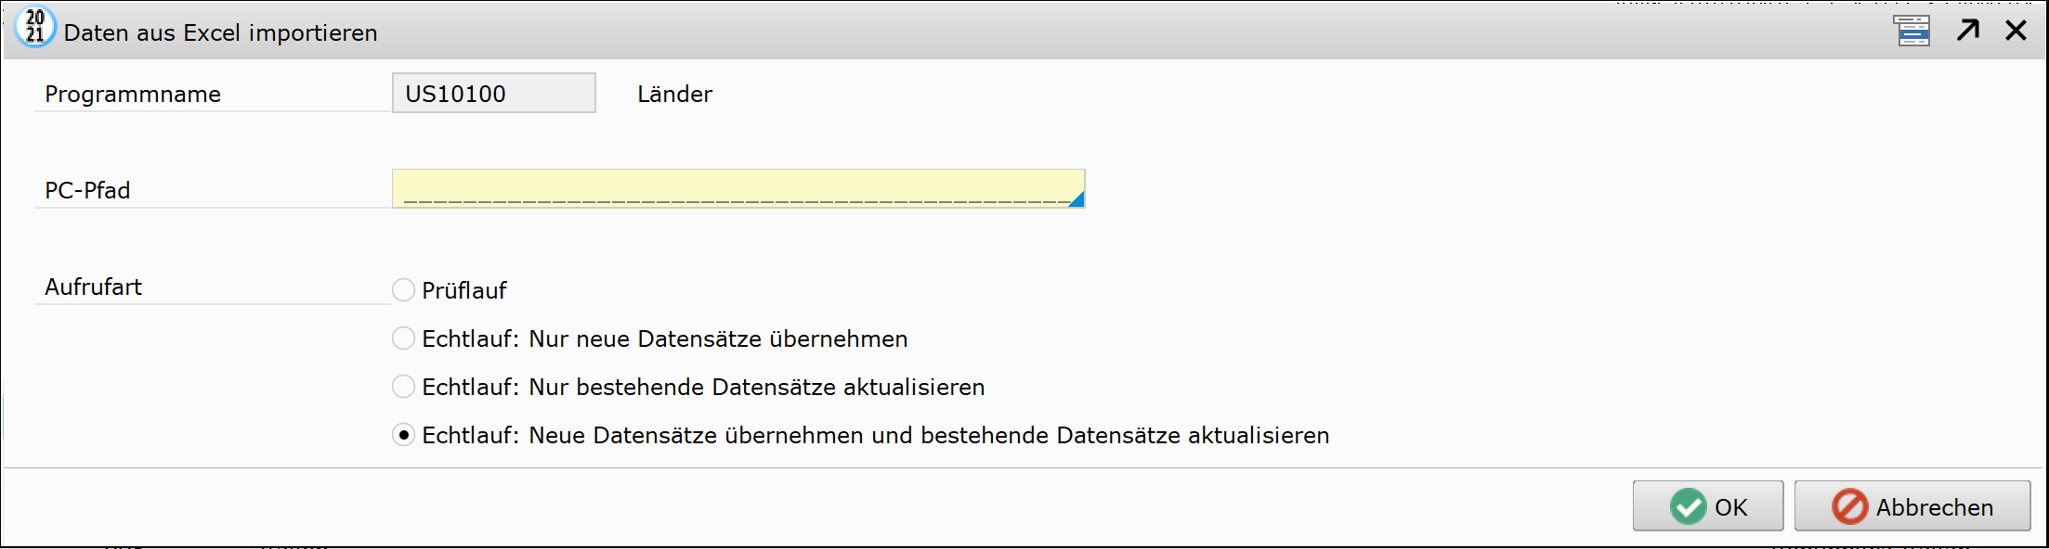2049x549 pixels.
Task: Close the Excel import dialog with X
Action: click(2016, 31)
